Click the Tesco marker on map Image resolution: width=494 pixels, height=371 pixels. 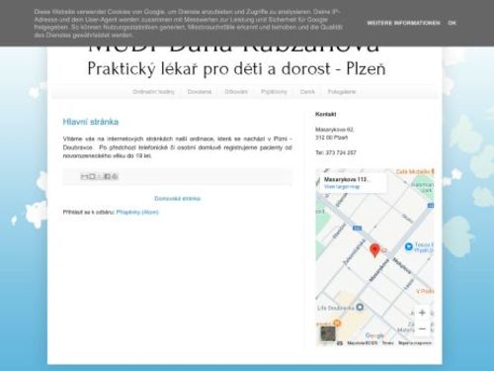tap(408, 246)
